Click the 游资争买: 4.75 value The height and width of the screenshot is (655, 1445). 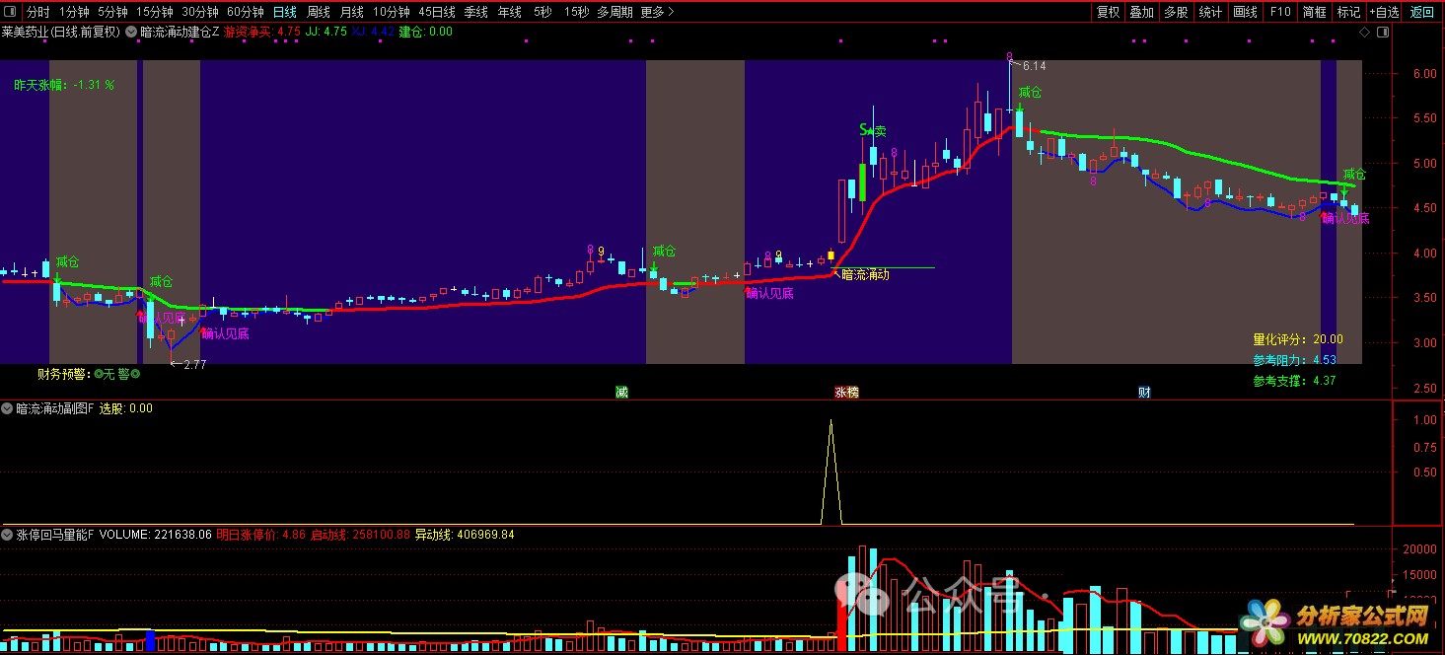coord(261,32)
